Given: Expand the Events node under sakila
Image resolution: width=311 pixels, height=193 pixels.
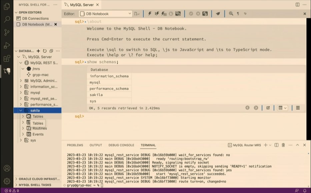Looking at the screenshot, I should click(23, 134).
